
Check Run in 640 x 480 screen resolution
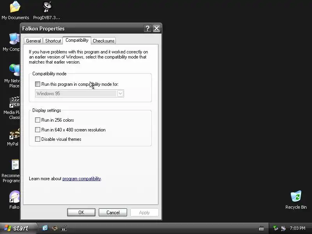37,130
